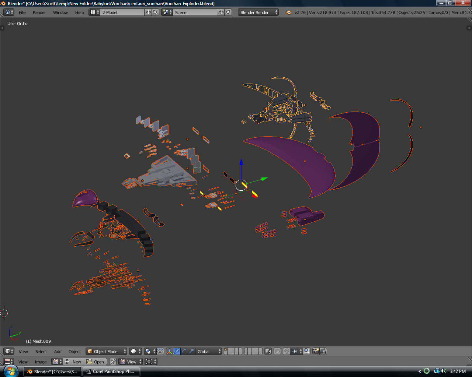
Task: Open the Window menu
Action: pos(60,12)
